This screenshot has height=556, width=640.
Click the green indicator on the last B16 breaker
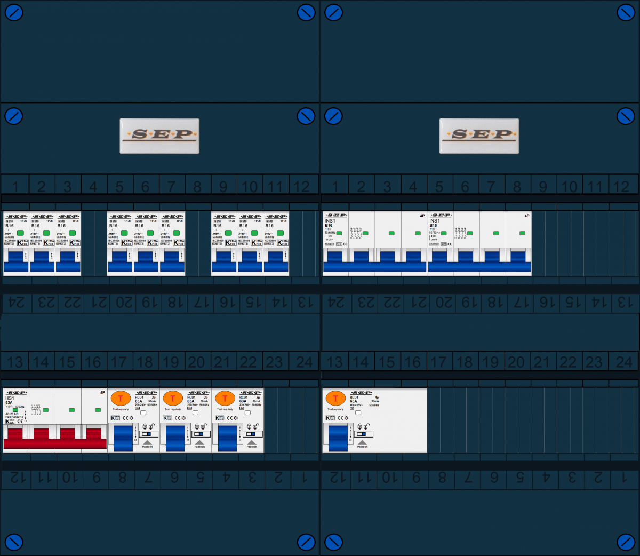tap(280, 233)
